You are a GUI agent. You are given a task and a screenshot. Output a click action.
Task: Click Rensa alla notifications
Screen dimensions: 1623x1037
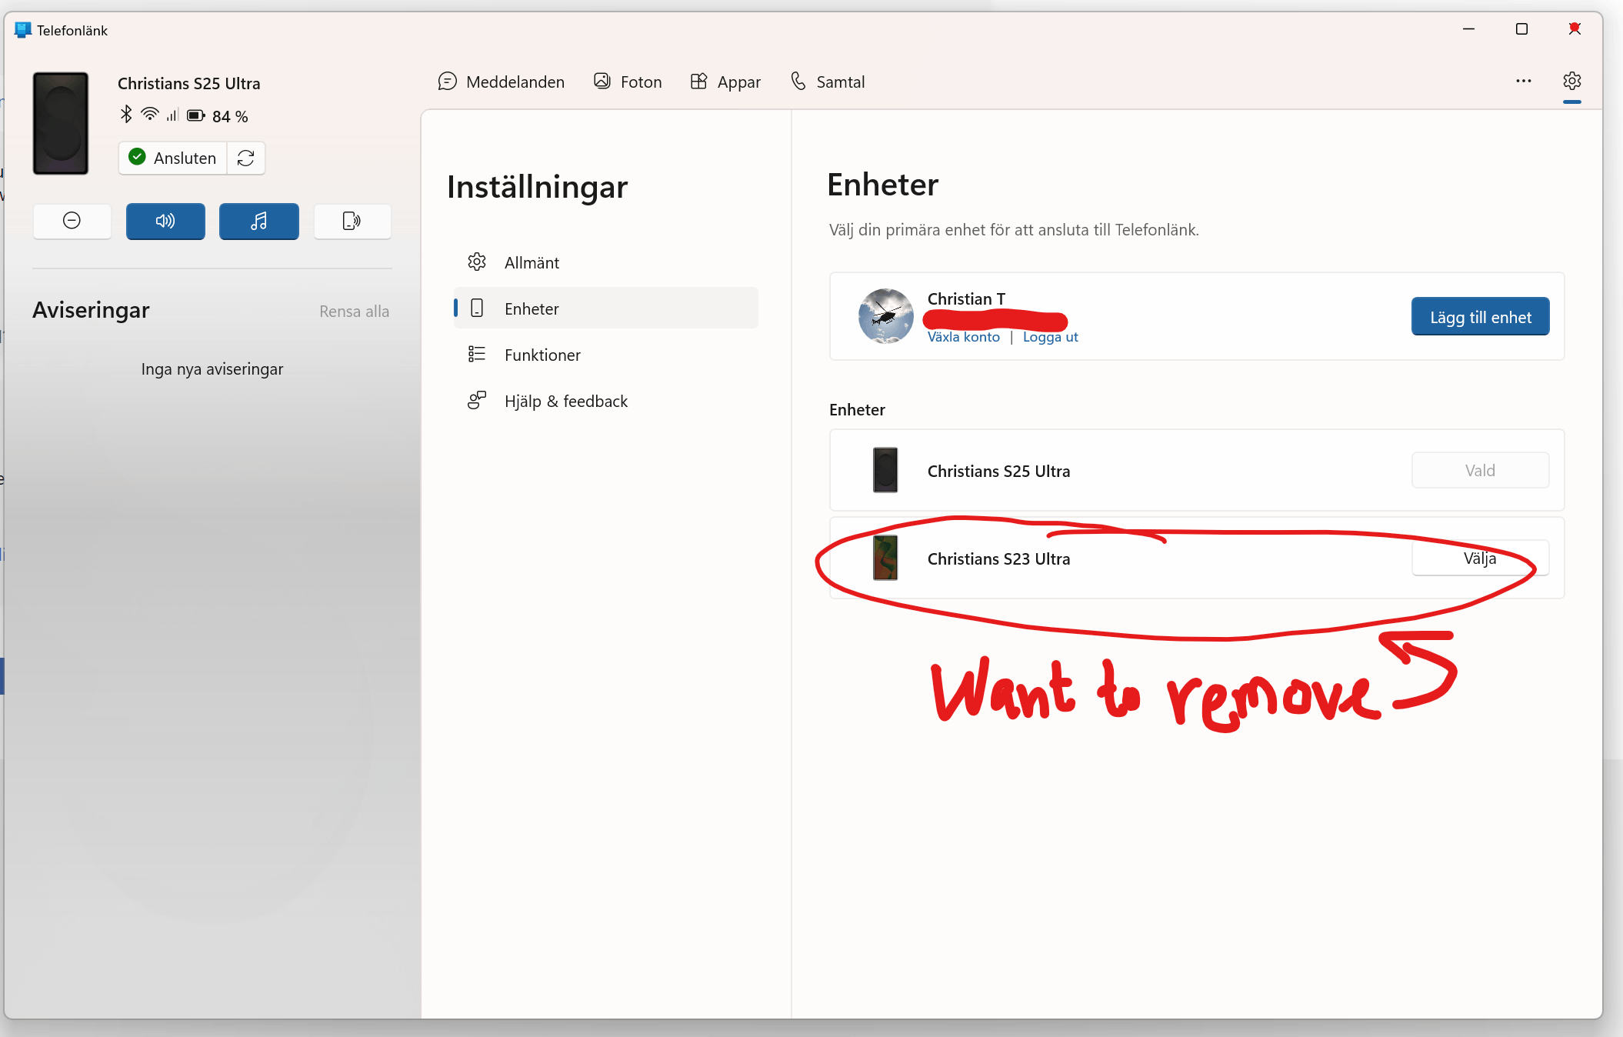[354, 312]
